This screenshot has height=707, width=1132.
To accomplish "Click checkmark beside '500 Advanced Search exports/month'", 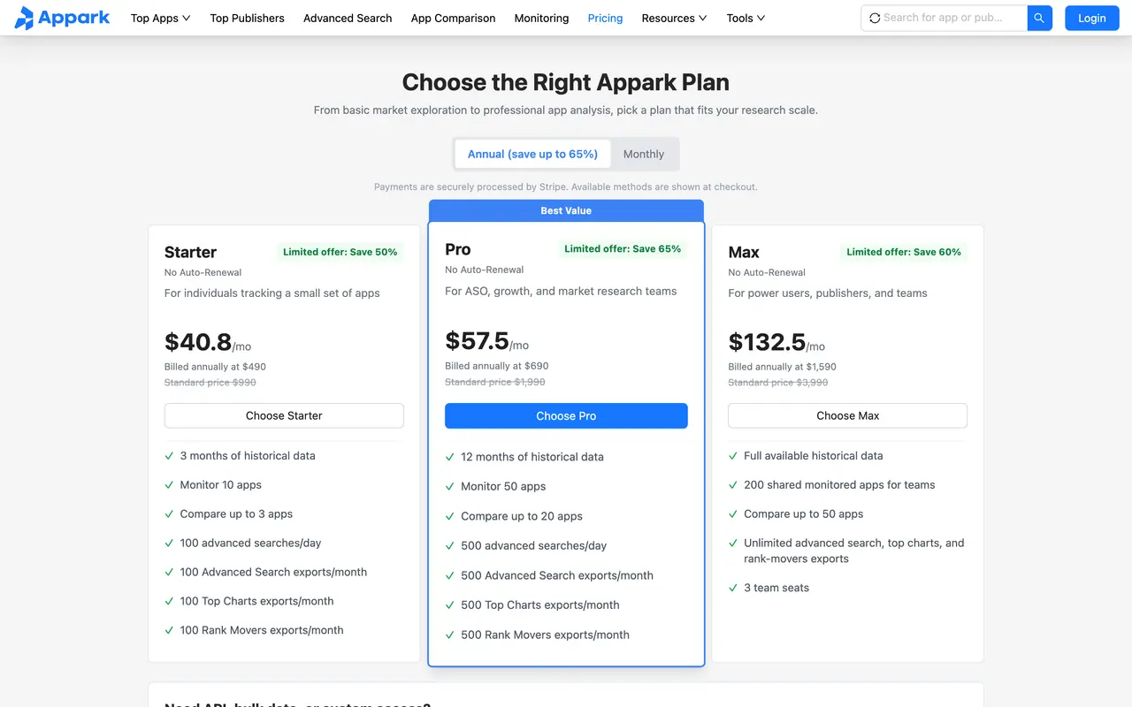I will [450, 575].
